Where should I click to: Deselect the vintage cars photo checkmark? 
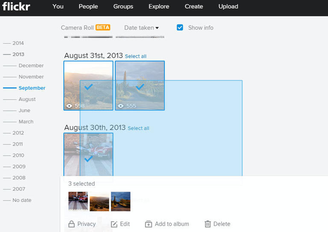(88, 159)
